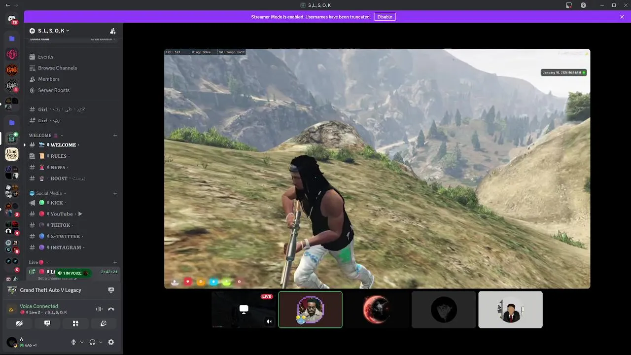Open Discord direct messages home icon

(x=12, y=19)
